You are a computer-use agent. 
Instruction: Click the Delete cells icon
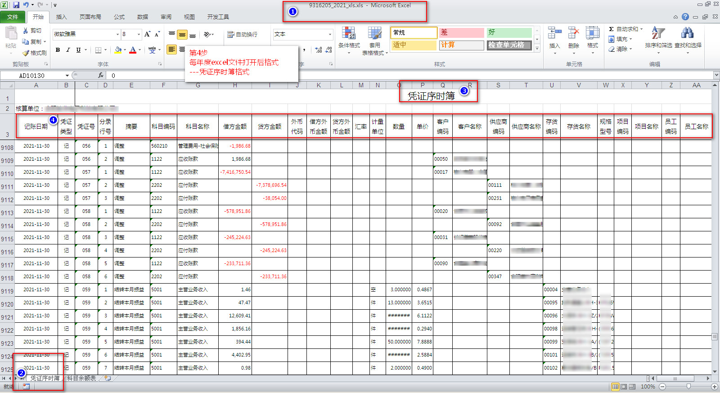573,34
